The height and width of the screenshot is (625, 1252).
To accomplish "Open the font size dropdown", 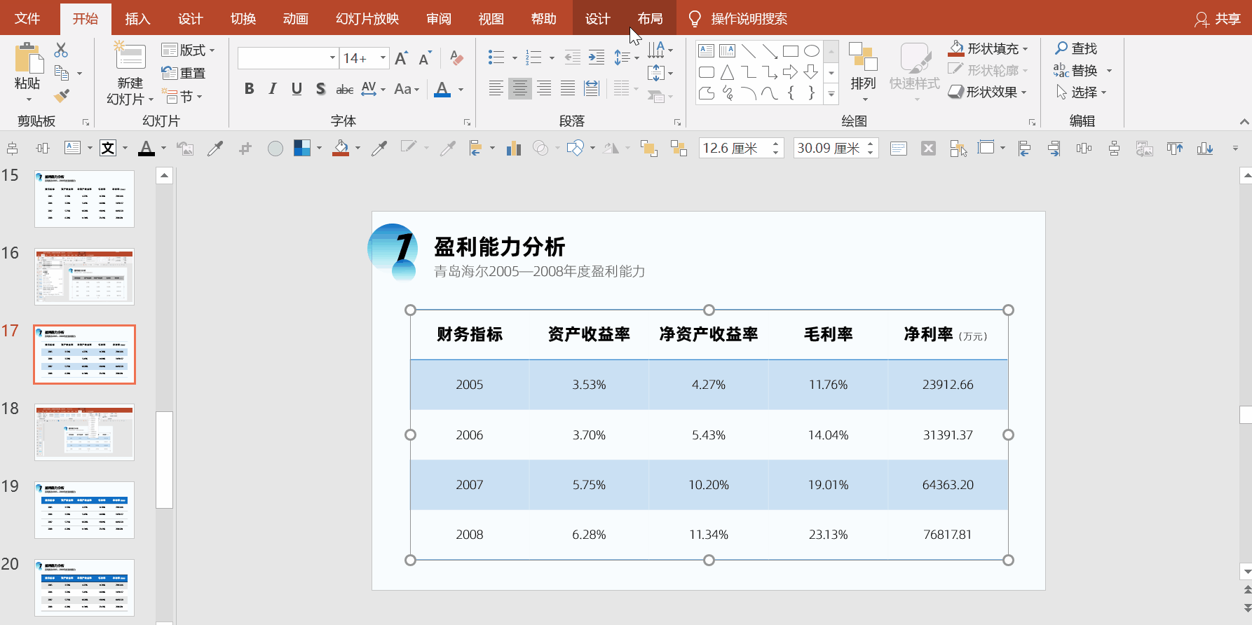I will click(383, 58).
